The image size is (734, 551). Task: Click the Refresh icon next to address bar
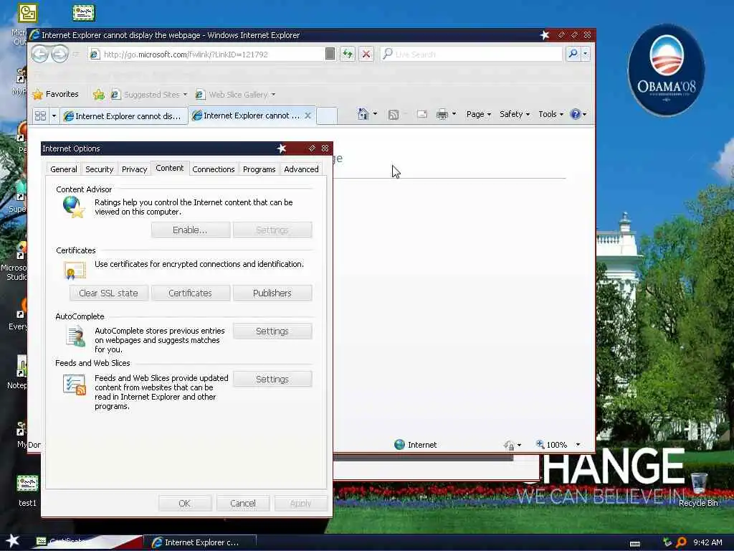(x=348, y=55)
